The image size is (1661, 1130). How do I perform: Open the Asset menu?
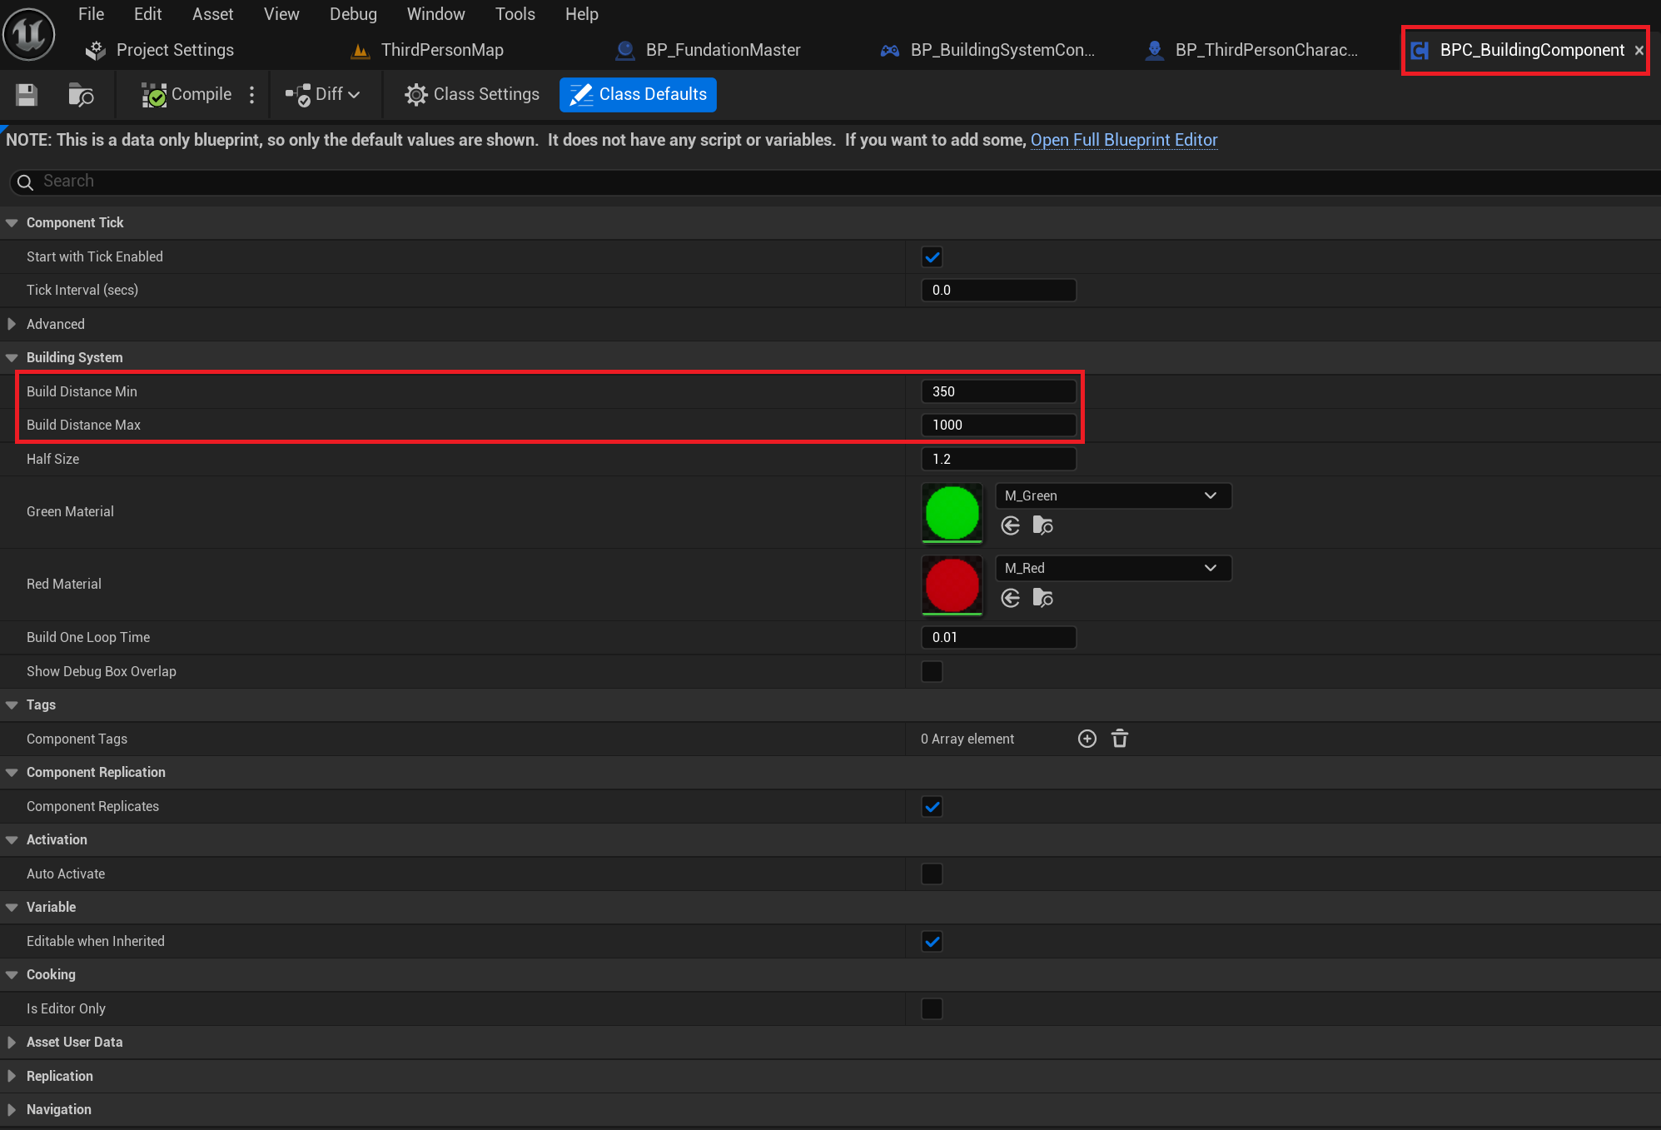212,14
